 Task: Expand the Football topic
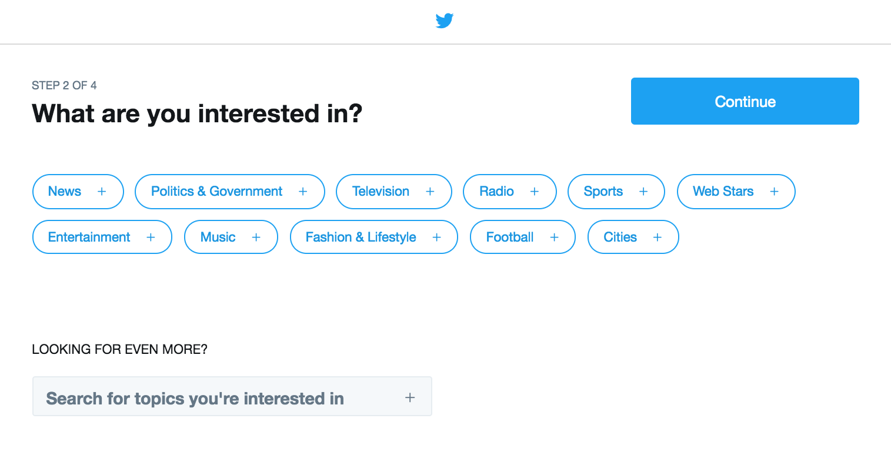point(523,237)
